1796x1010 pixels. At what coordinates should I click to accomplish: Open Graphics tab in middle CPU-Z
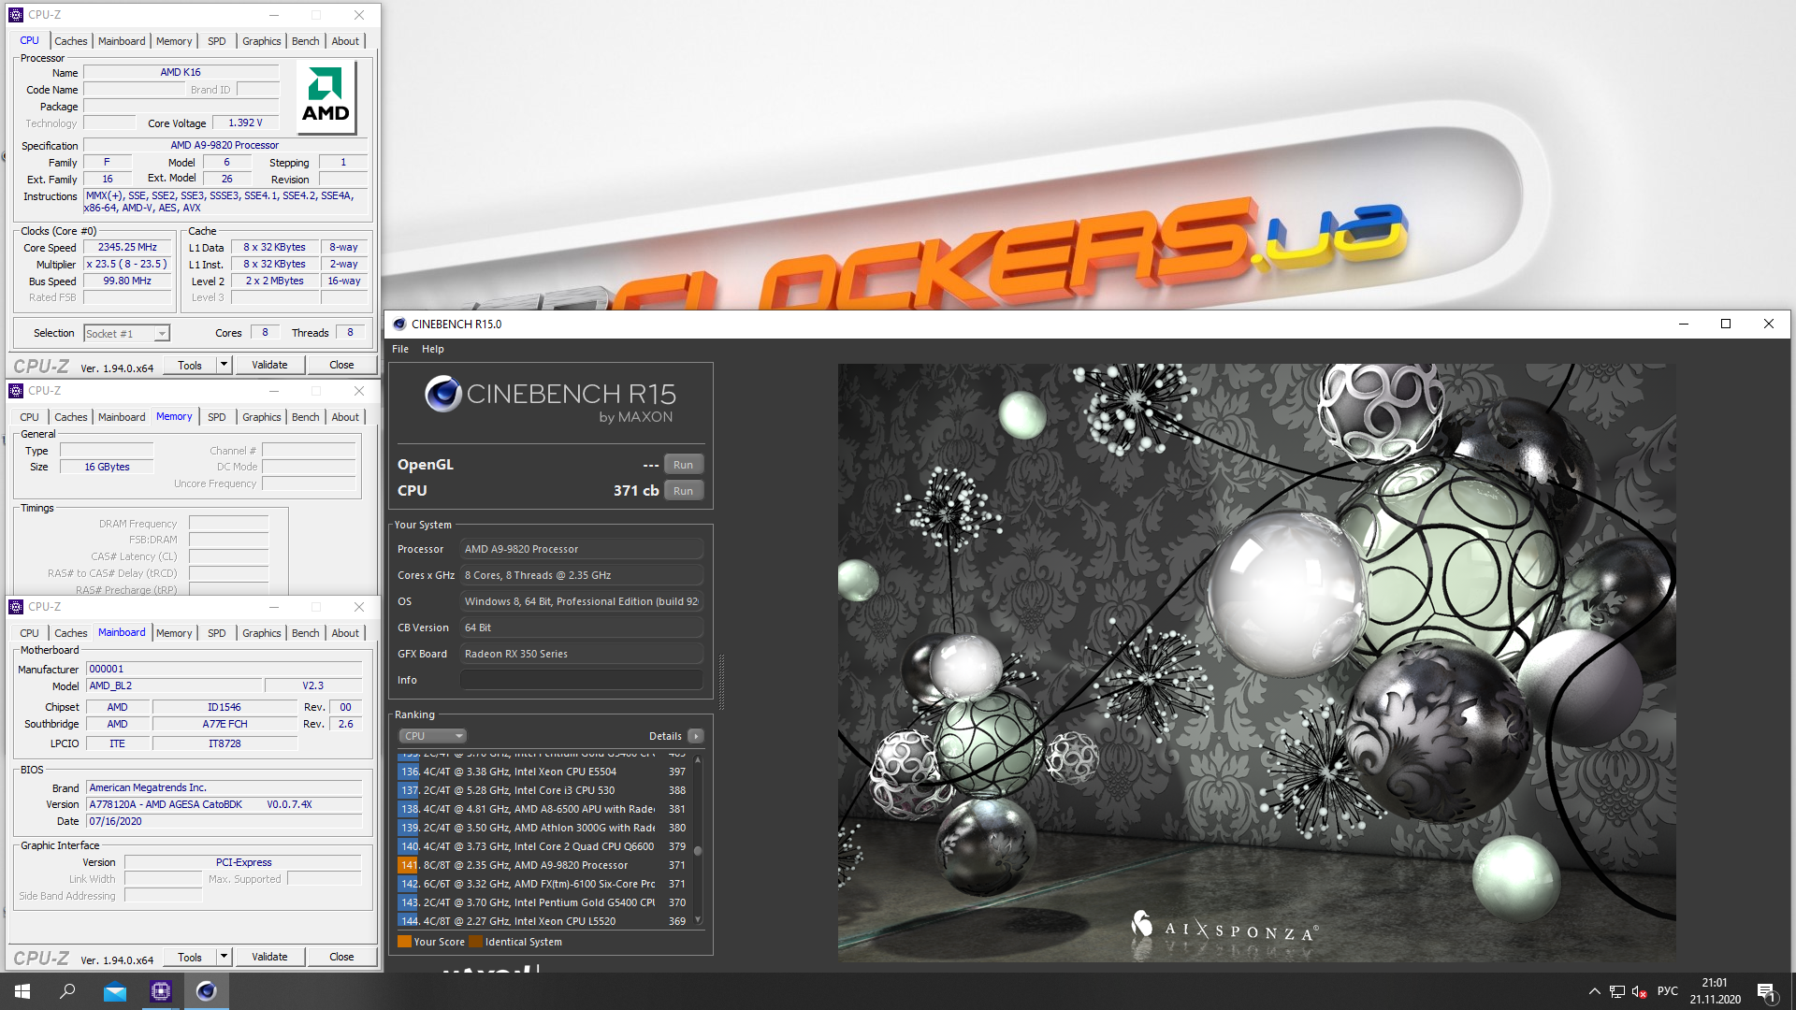click(x=261, y=417)
